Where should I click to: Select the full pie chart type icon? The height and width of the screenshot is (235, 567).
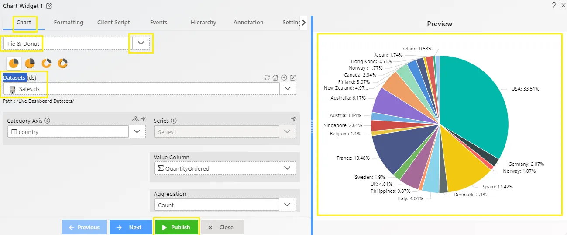pos(14,64)
